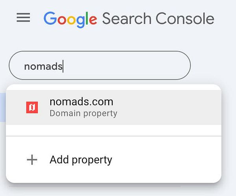This screenshot has height=196, width=236.
Task: Click inside the property search field
Action: coord(118,66)
